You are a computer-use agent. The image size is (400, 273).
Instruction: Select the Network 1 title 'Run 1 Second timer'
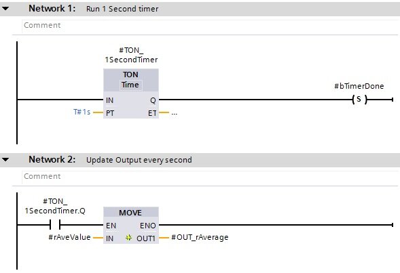(122, 9)
